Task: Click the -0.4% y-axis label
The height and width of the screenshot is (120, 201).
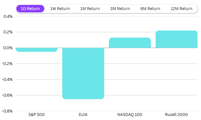Action: point(7,79)
